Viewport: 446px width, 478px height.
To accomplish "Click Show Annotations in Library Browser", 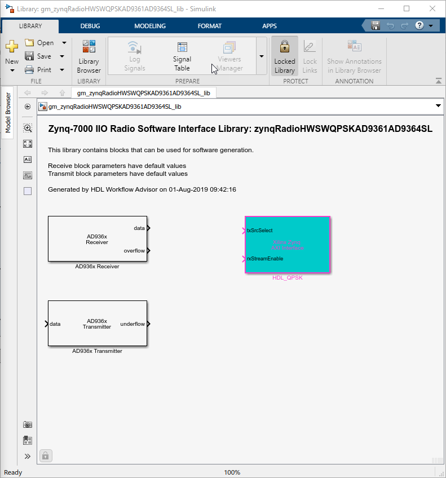I will coord(354,57).
